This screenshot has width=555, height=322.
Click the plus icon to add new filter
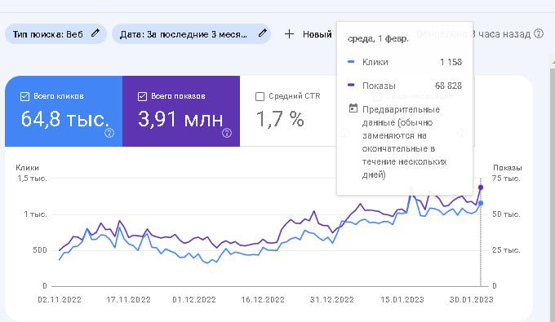[x=289, y=34]
